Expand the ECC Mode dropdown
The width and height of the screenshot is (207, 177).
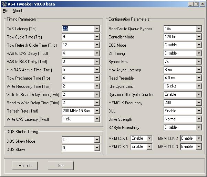[199, 45]
